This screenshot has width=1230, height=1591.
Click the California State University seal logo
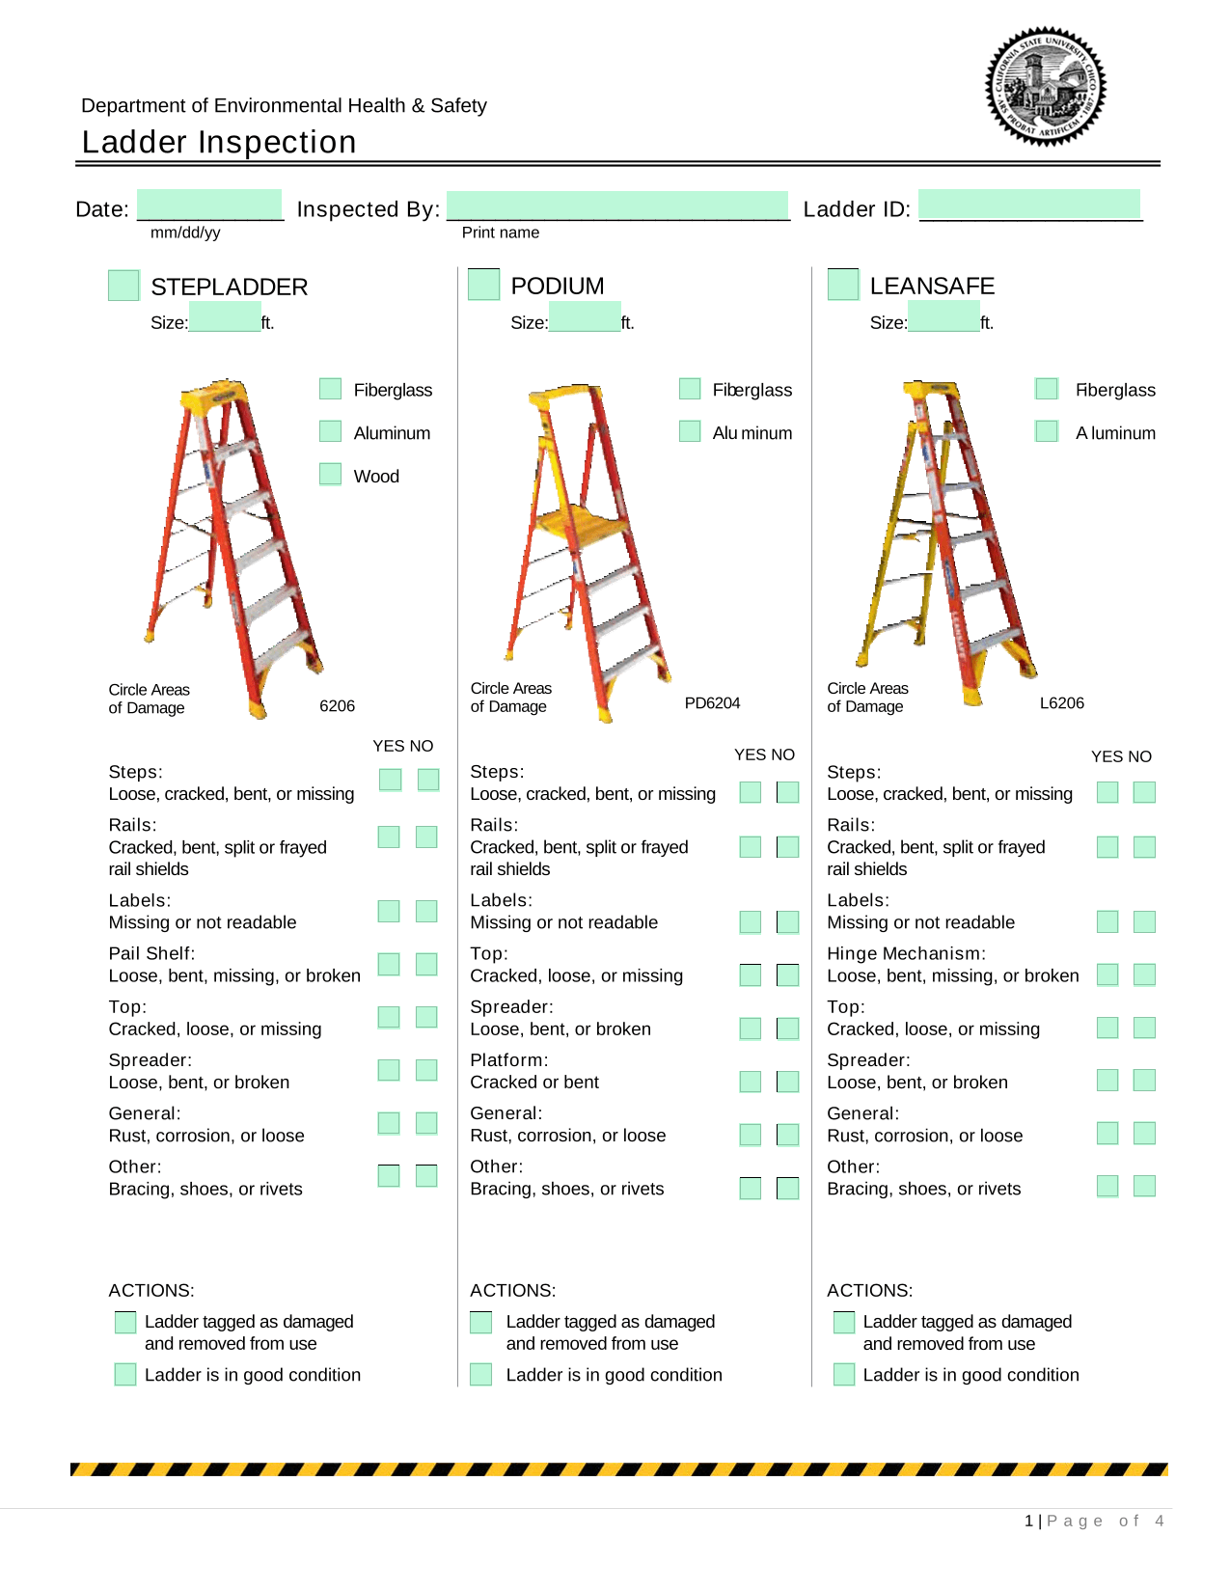click(1046, 87)
